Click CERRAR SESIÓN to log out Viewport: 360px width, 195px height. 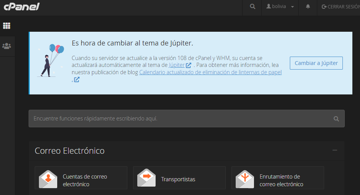pos(341,6)
